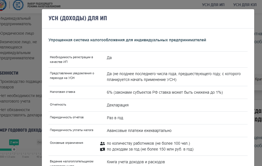Viewport: 262px width, 166px height.
Task: Click the notification deadline description text
Action: click(174, 77)
